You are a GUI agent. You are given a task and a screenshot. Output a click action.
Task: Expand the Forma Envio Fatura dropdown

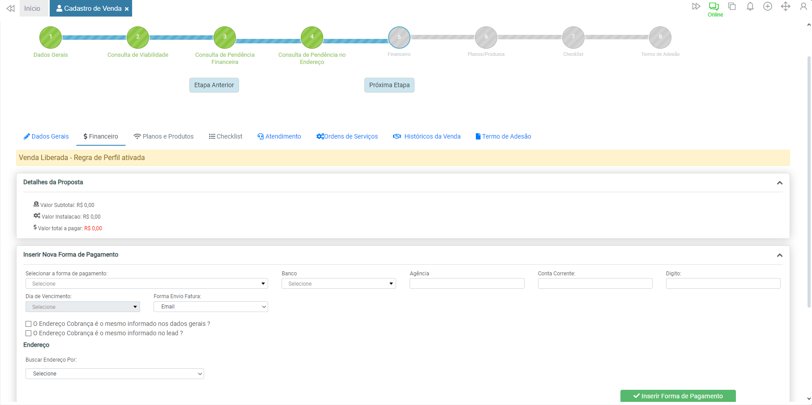coord(210,307)
